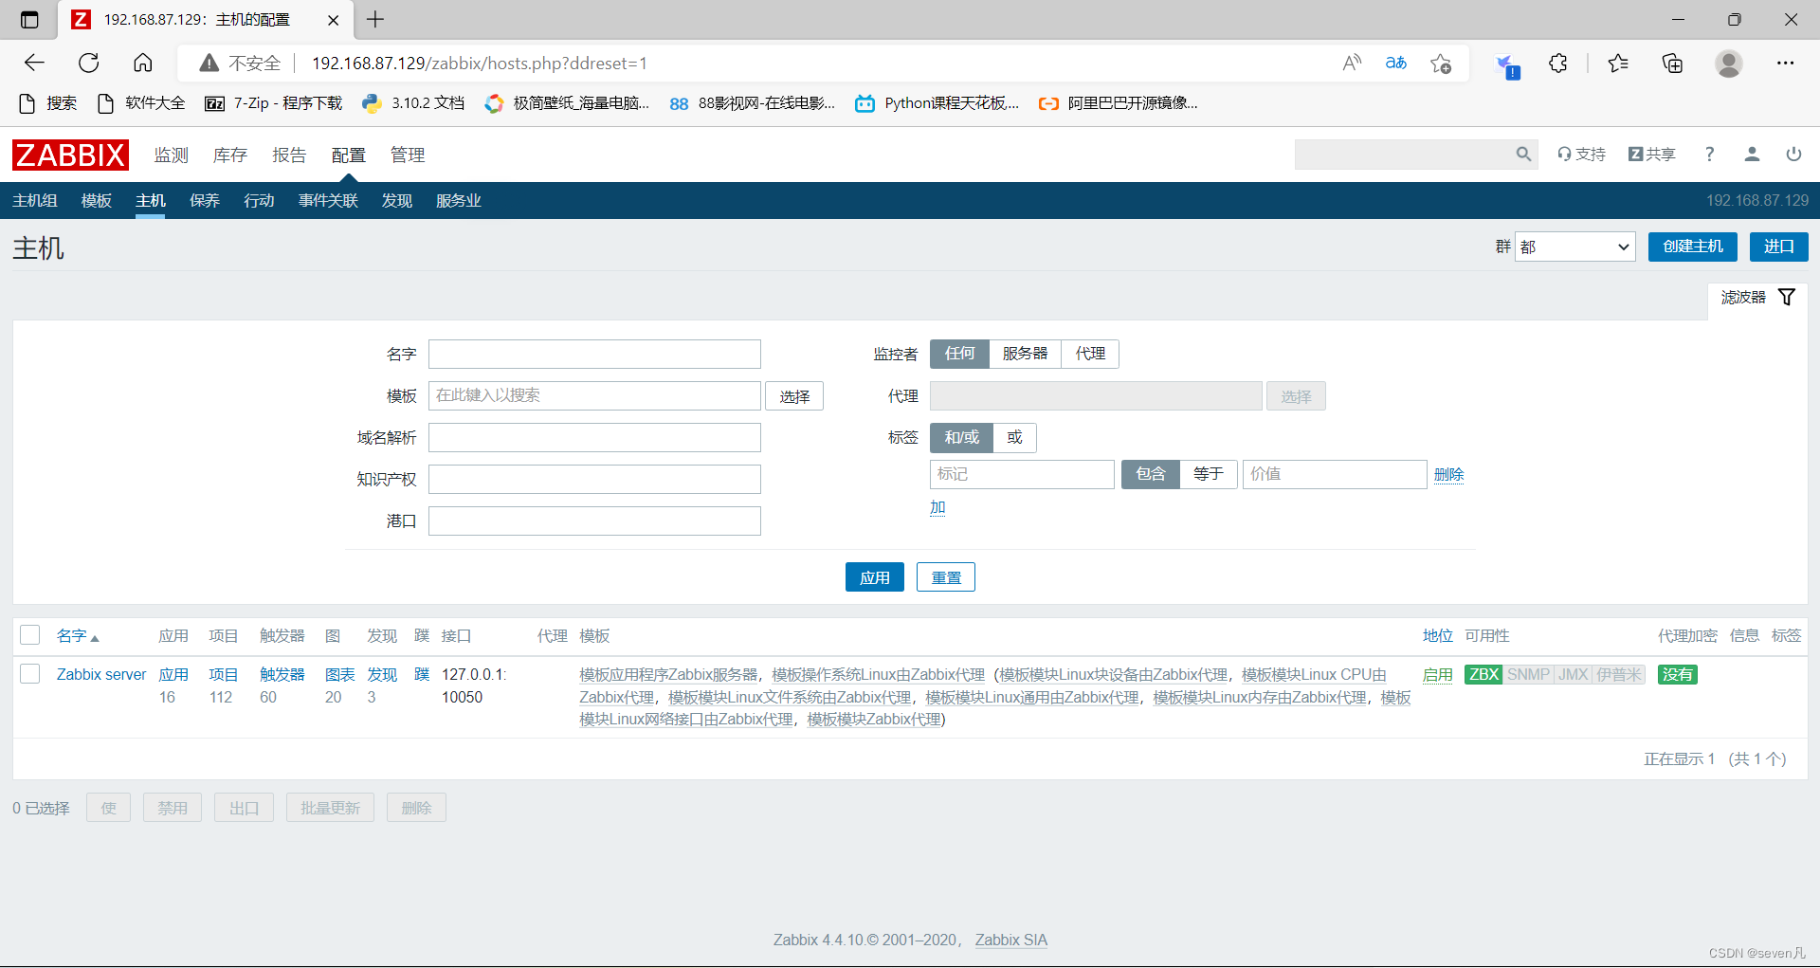This screenshot has height=968, width=1820.
Task: Go to browser home icon
Action: [143, 63]
